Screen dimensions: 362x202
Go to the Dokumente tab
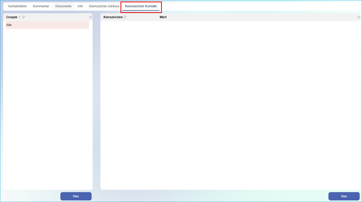click(x=63, y=6)
